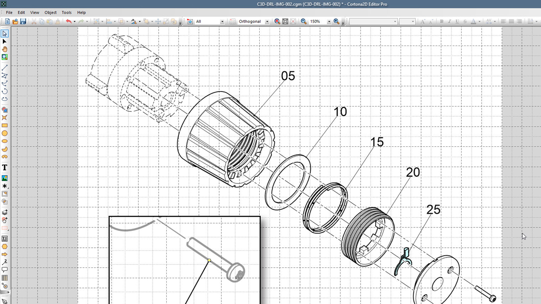Toggle underline text formatting
Image resolution: width=541 pixels, height=304 pixels.
(x=457, y=22)
